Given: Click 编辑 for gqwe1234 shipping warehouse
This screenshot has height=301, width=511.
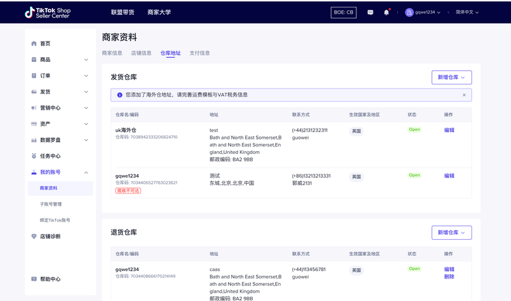Looking at the screenshot, I should 449,176.
